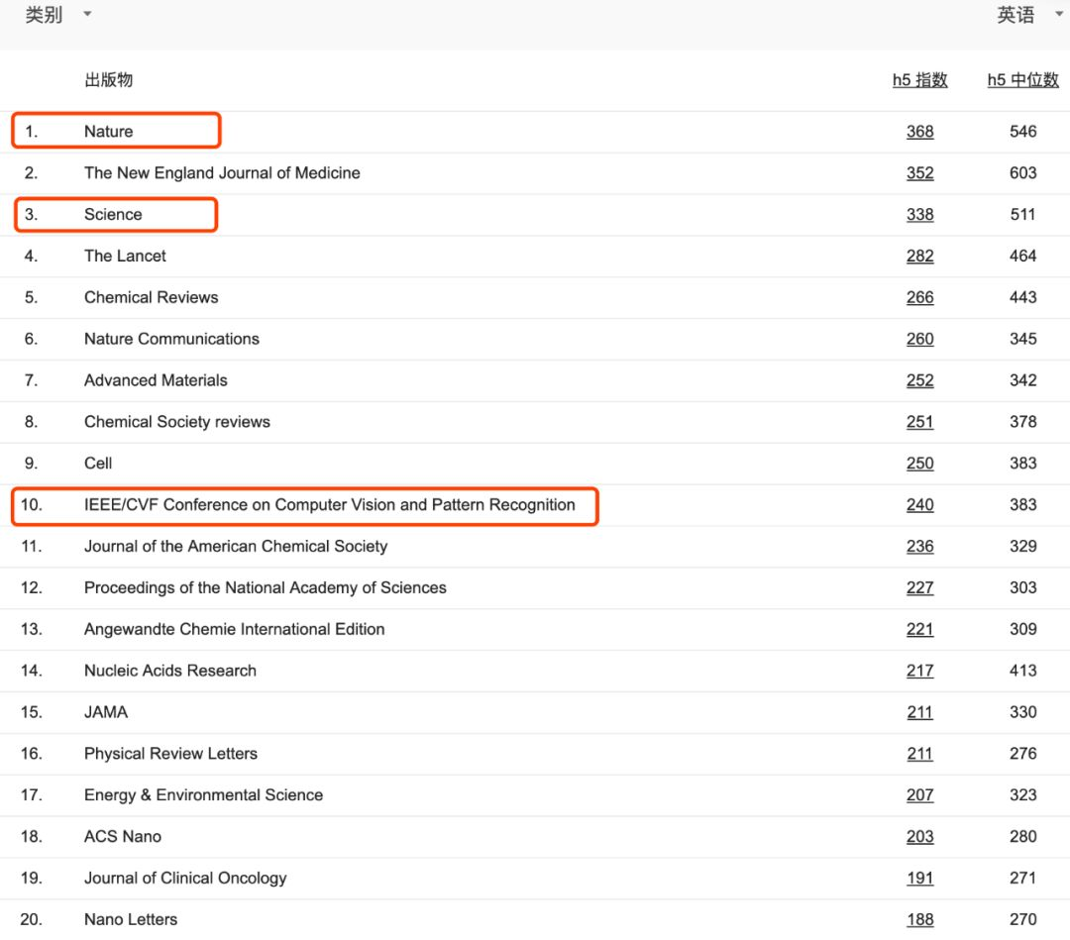The width and height of the screenshot is (1070, 940).
Task: Open Chemical Reviews' h5-index 266
Action: 919,298
